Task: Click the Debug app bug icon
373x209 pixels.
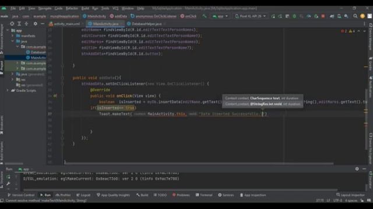Action: coord(294,16)
